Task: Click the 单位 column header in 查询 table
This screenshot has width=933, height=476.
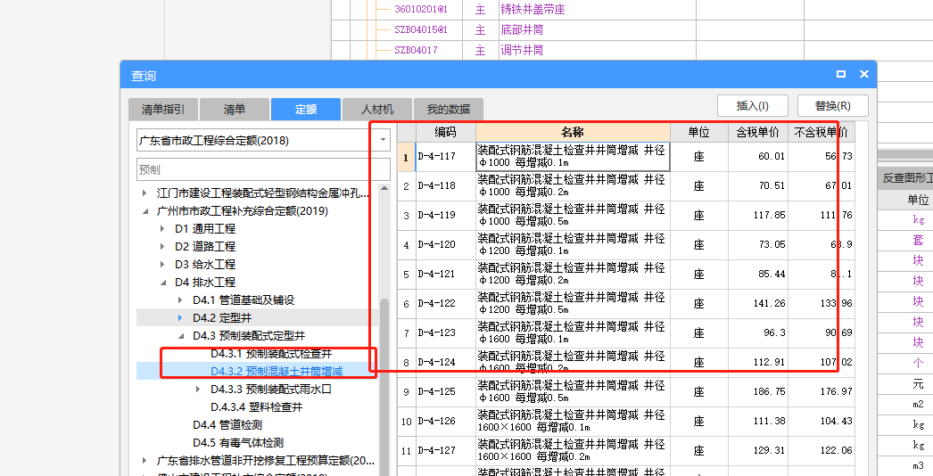Action: tap(698, 132)
